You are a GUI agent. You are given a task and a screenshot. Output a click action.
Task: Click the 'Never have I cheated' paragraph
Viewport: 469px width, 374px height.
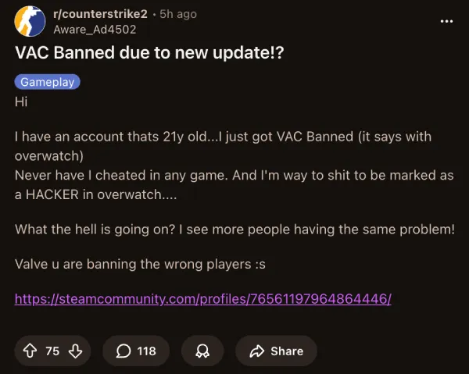(234, 185)
